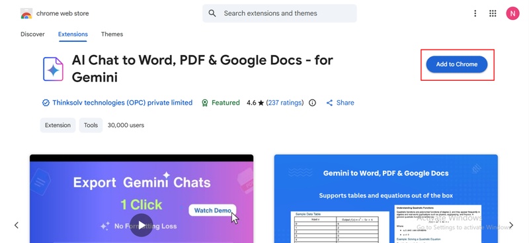Open the Gemini to Word, PDF screenshot

coord(386,199)
